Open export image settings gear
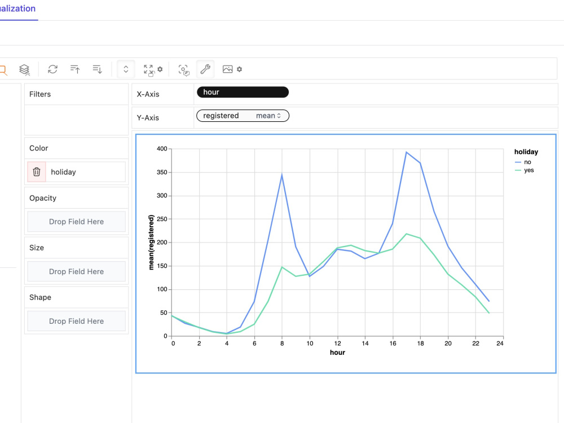This screenshot has width=564, height=423. pos(239,69)
